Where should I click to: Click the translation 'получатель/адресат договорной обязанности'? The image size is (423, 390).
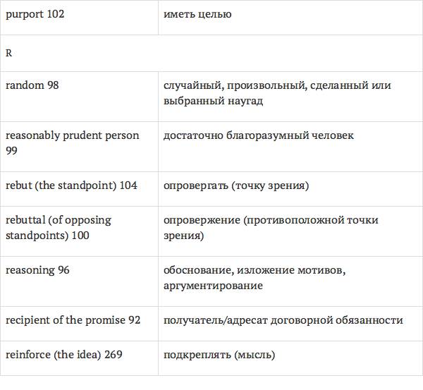click(283, 319)
